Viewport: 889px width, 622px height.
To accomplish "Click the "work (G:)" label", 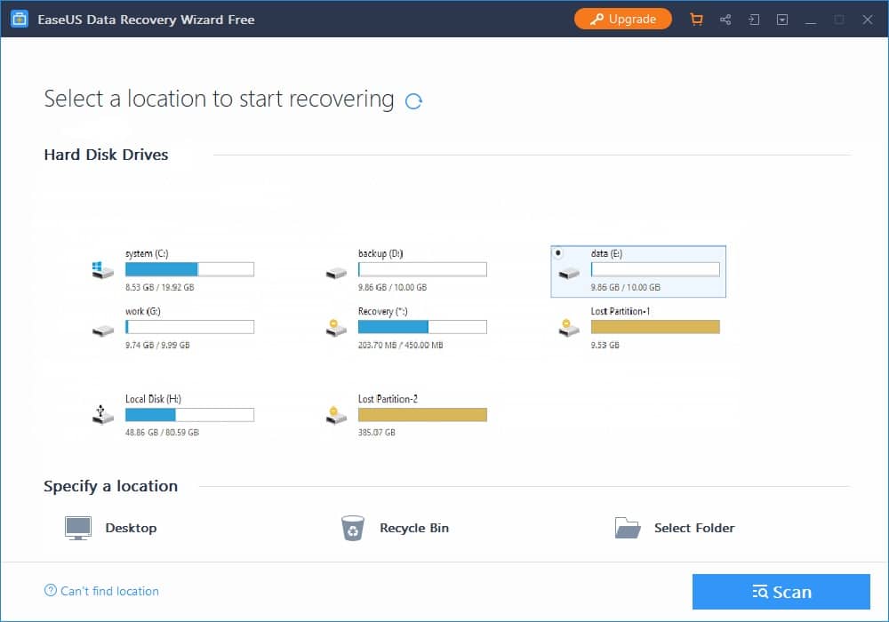I will tap(143, 311).
